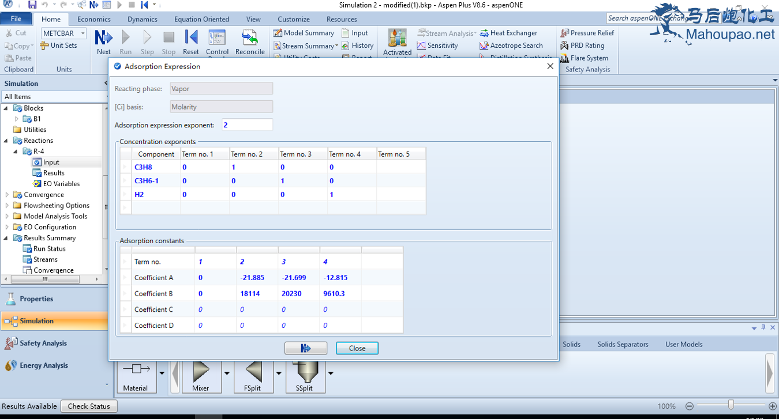Switch to the View ribbon tab
Screen dimensions: 779x419
coord(253,19)
